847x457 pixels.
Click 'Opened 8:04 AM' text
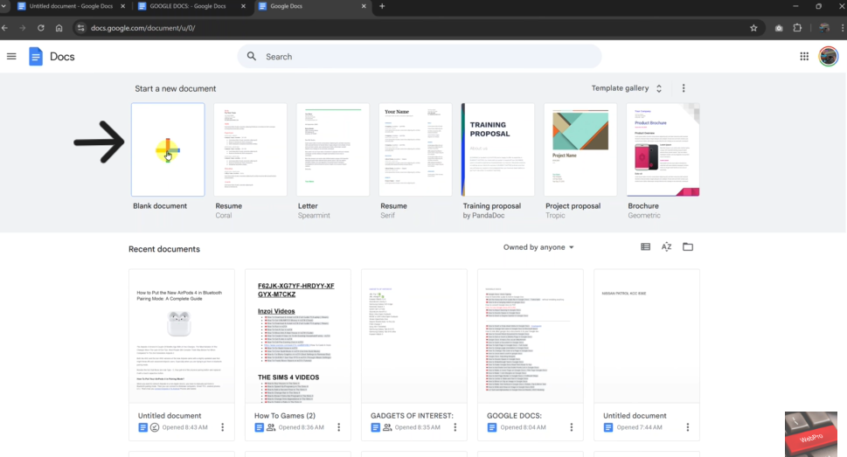pyautogui.click(x=523, y=427)
